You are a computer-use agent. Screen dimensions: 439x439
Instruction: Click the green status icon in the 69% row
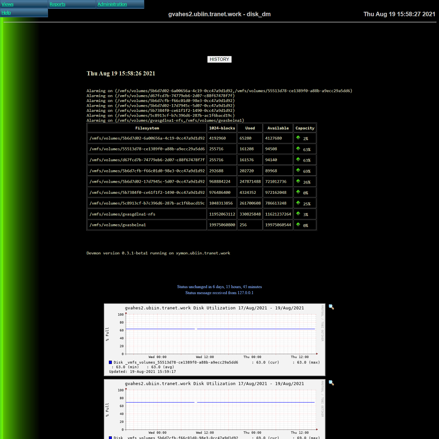[x=298, y=170]
